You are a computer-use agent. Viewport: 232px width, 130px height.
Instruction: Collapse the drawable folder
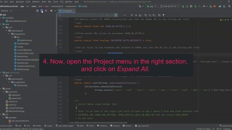click(4, 118)
